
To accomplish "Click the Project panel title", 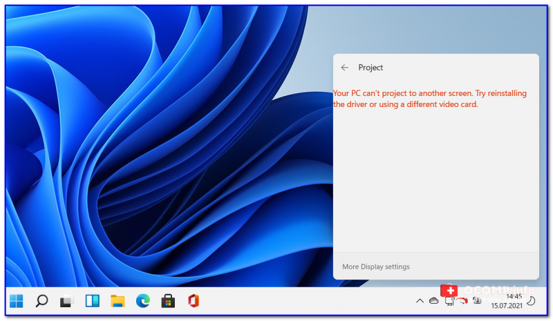I will 371,68.
